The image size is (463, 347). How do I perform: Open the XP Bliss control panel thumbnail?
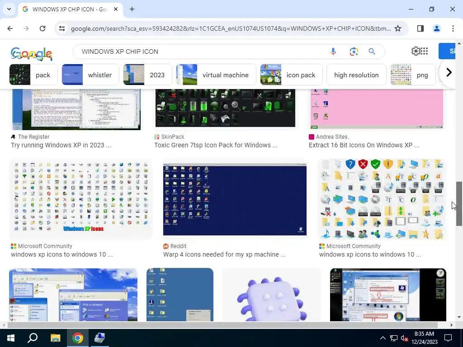point(73,295)
